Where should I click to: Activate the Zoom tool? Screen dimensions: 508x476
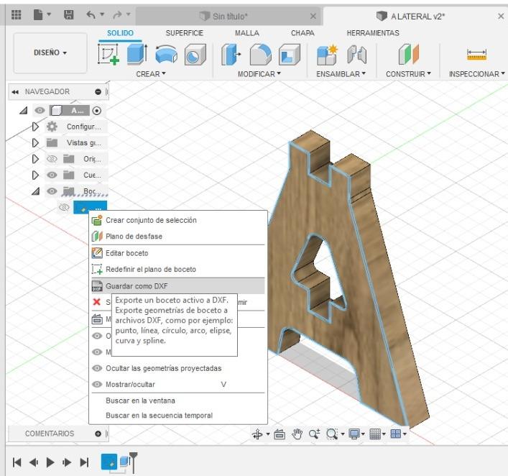[x=314, y=434]
